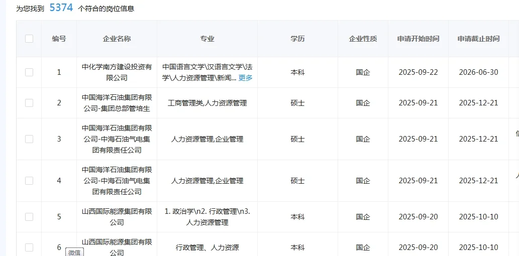
Task: Open 中化学南方建设投资有限公司 company entry
Action: coord(117,72)
